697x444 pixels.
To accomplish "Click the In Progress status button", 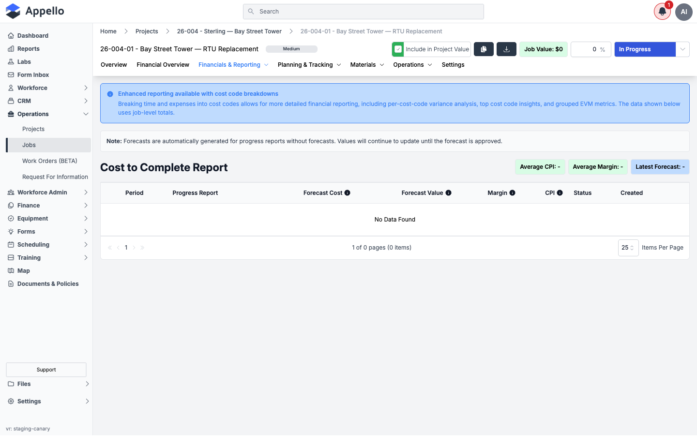I will [x=645, y=49].
